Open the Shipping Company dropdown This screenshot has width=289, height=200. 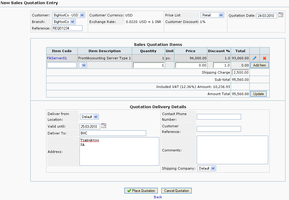(207, 168)
